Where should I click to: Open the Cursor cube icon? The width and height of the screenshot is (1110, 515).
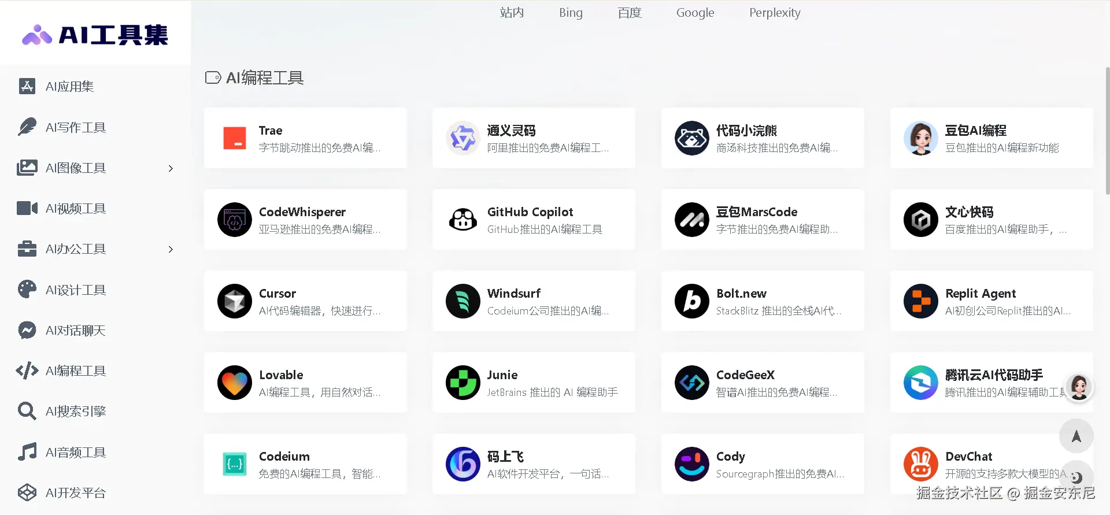235,301
